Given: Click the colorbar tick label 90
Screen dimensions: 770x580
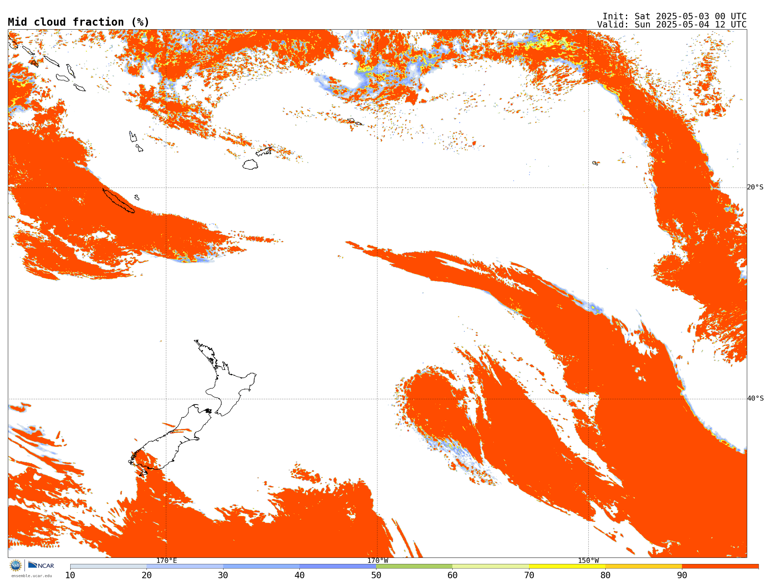Looking at the screenshot, I should [682, 575].
